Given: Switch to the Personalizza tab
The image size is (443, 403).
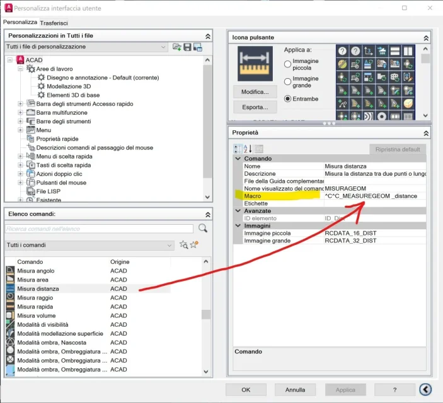Looking at the screenshot, I should (20, 22).
